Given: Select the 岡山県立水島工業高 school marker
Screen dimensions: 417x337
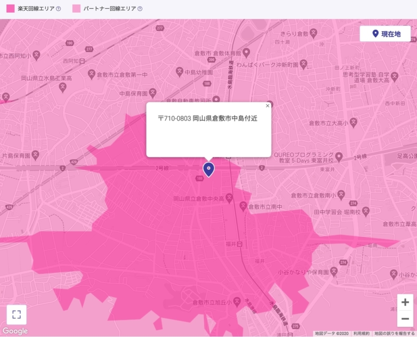Looking at the screenshot, I should coord(63,87).
